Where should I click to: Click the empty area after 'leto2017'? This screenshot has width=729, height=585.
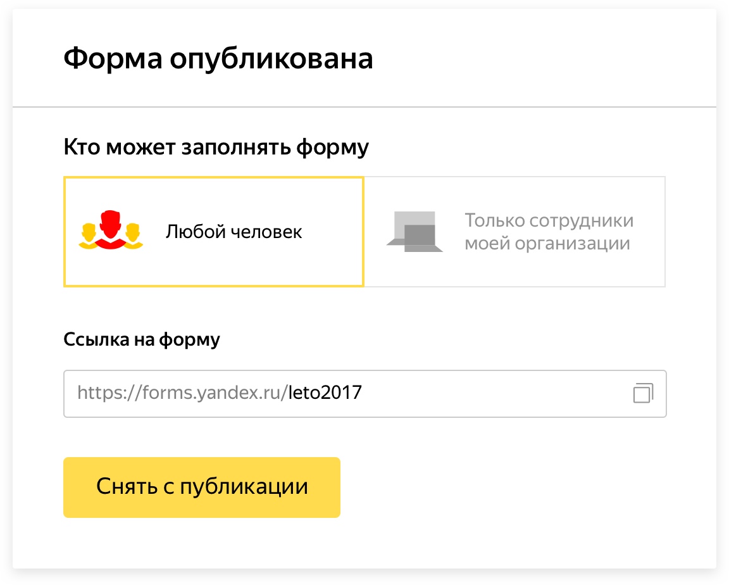click(494, 393)
